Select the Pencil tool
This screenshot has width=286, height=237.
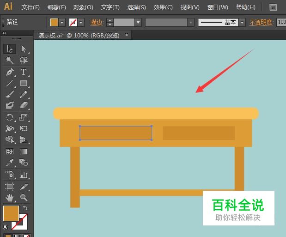click(24, 94)
